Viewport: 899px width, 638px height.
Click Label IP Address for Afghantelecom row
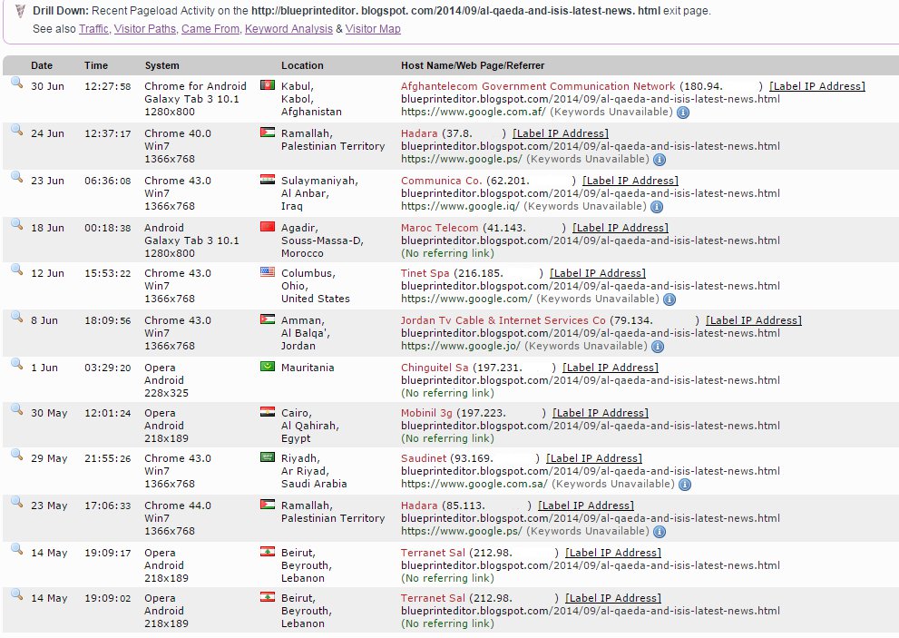[x=817, y=86]
